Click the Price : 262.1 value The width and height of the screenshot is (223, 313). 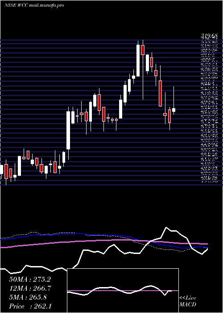tap(30, 306)
